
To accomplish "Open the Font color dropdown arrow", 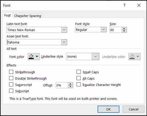I will click(x=37, y=56).
